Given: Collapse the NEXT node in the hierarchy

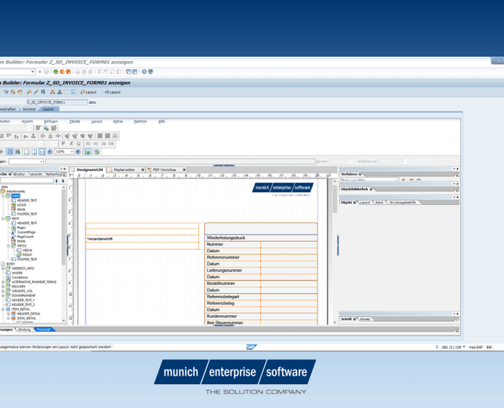Looking at the screenshot, I should [x=3, y=219].
